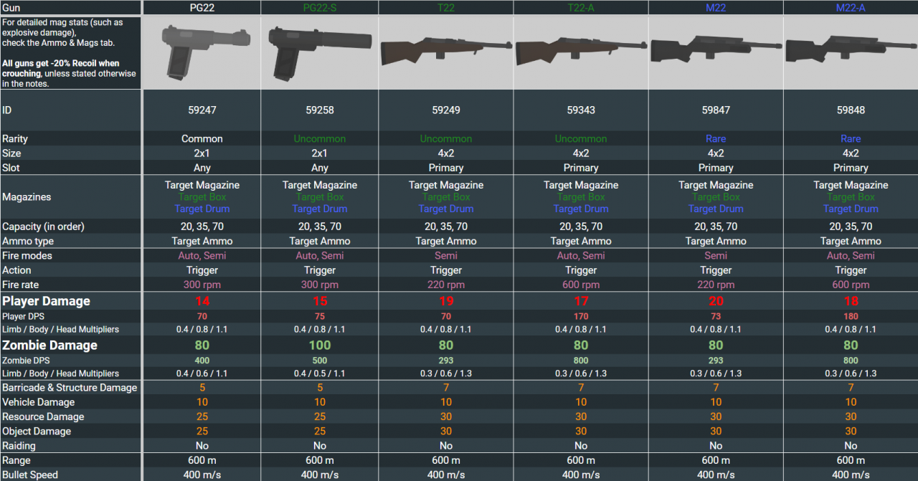Screen dimensions: 918x481
Task: Select the Player DPS value 180
Action: (x=851, y=316)
